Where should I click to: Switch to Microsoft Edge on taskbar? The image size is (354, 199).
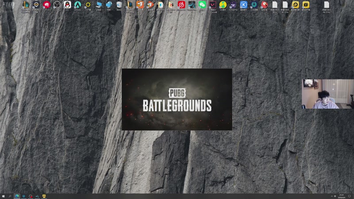click(17, 196)
